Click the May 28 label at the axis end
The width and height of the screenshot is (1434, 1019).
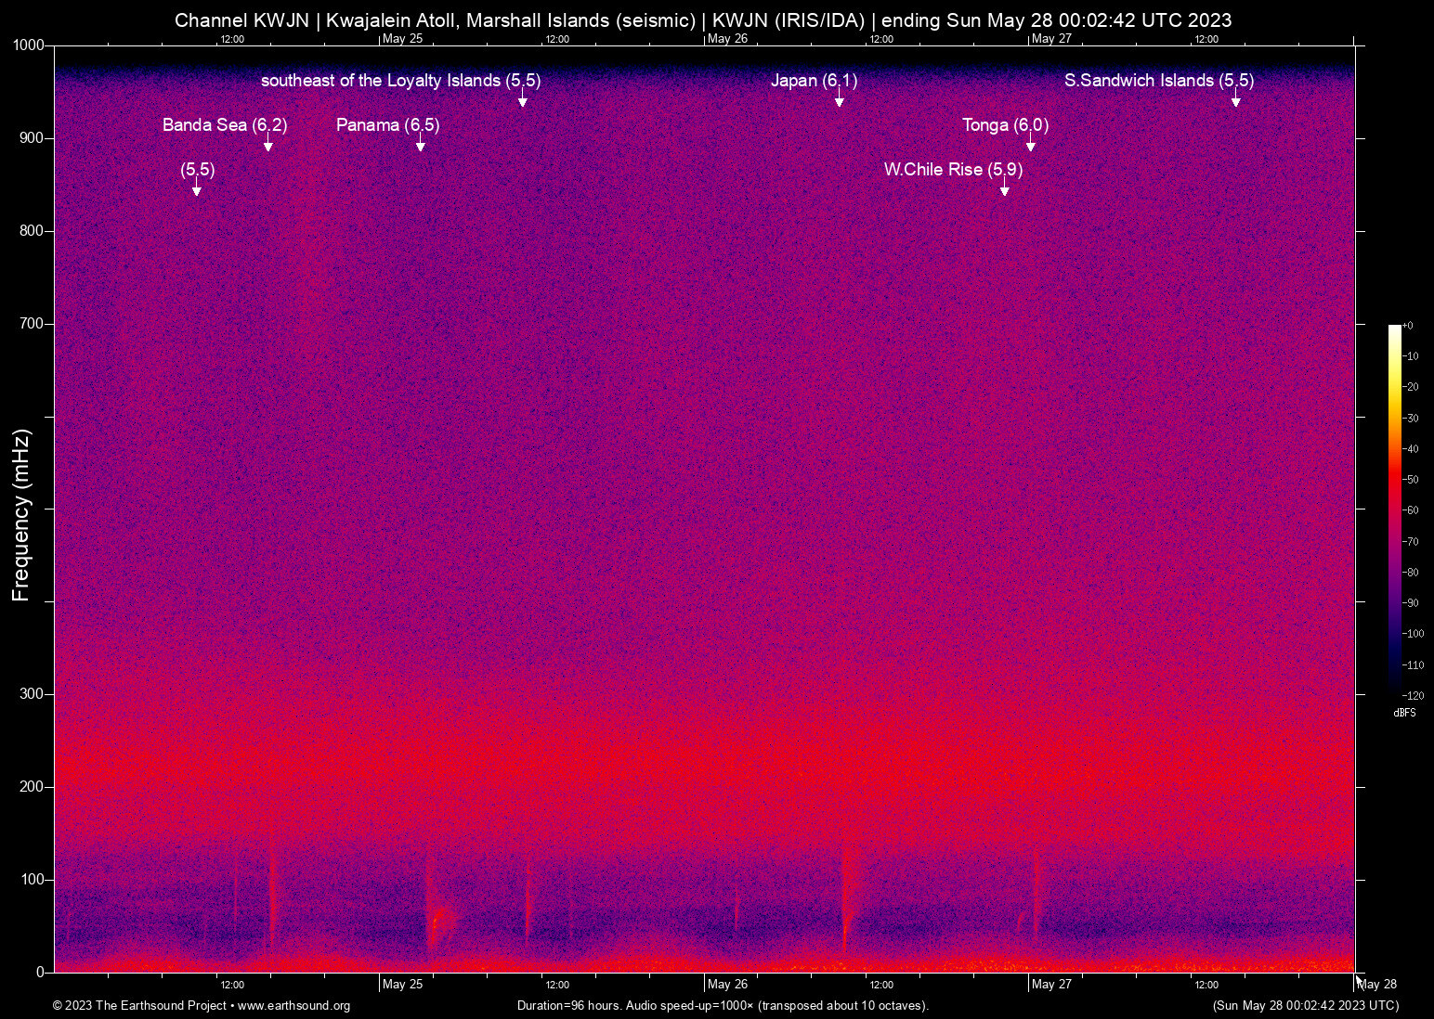pyautogui.click(x=1377, y=984)
